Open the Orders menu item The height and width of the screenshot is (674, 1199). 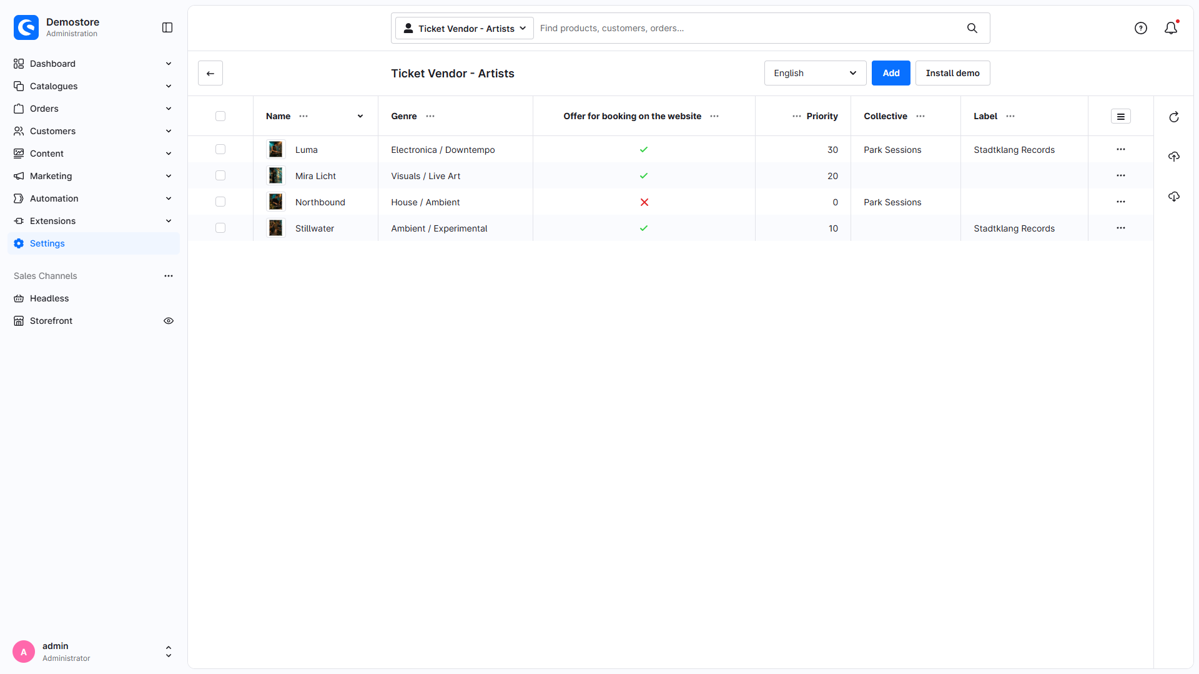pyautogui.click(x=94, y=109)
